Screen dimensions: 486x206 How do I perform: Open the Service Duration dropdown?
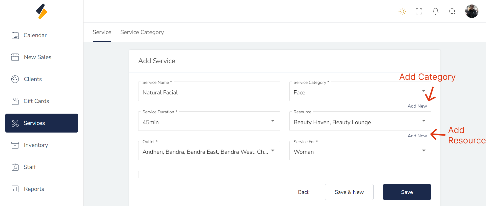(273, 121)
